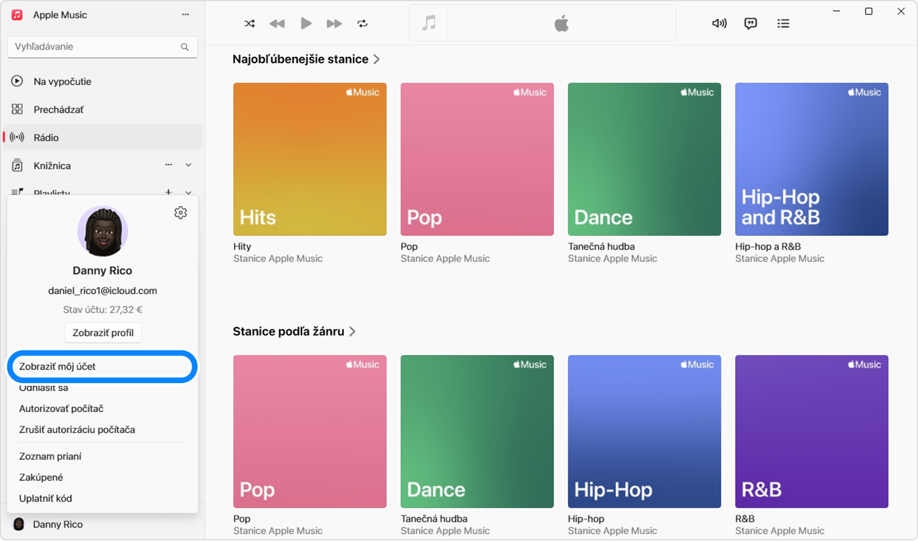The width and height of the screenshot is (918, 541).
Task: Open Zoznam prianí
Action: point(50,457)
